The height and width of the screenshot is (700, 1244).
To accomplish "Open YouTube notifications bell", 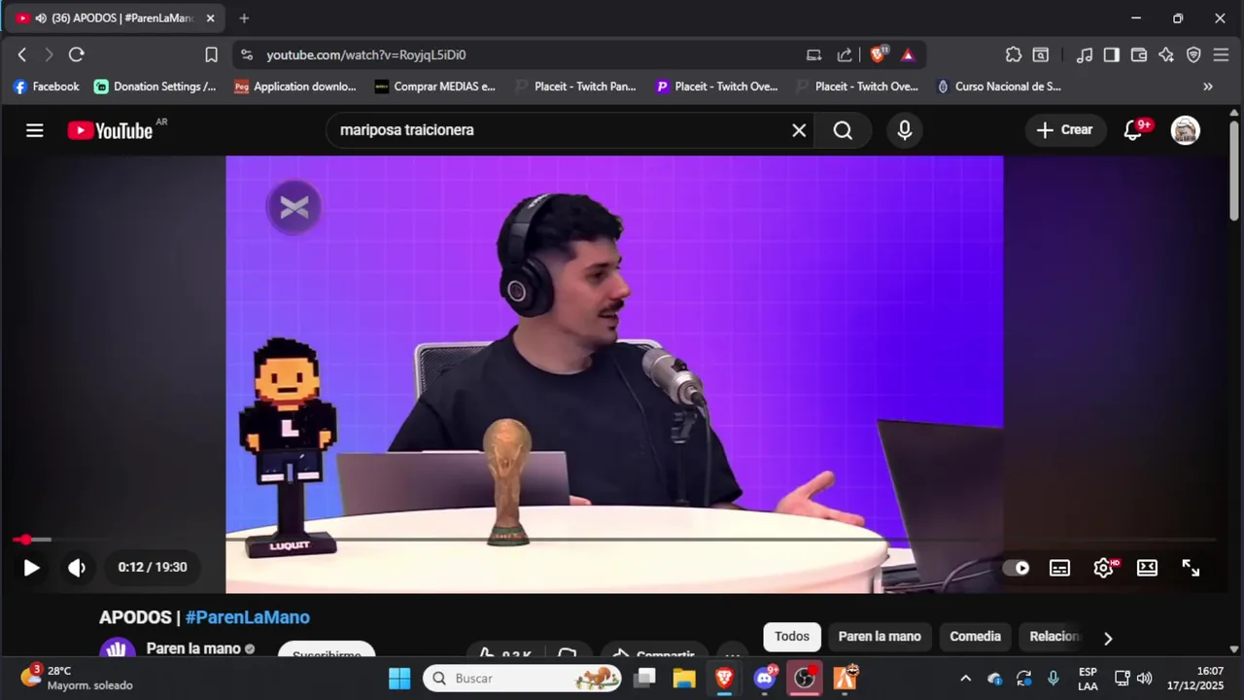I will coord(1133,130).
